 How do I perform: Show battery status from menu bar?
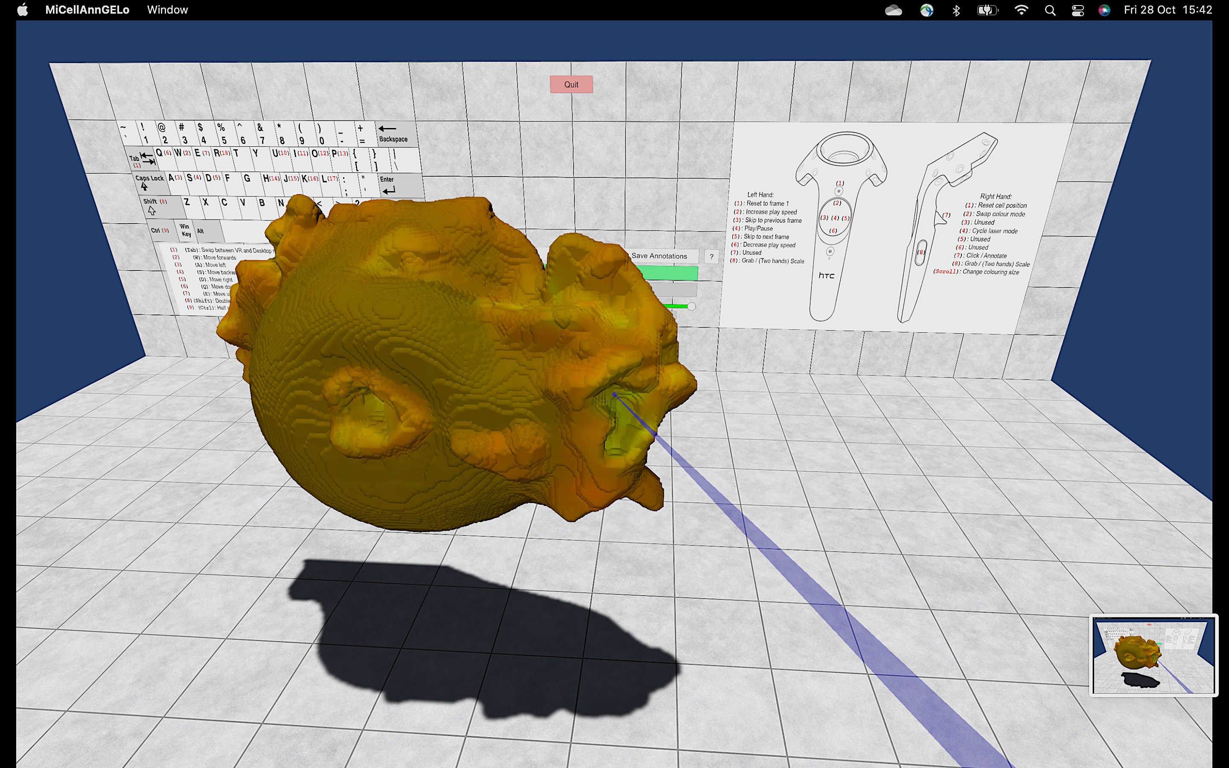[987, 10]
